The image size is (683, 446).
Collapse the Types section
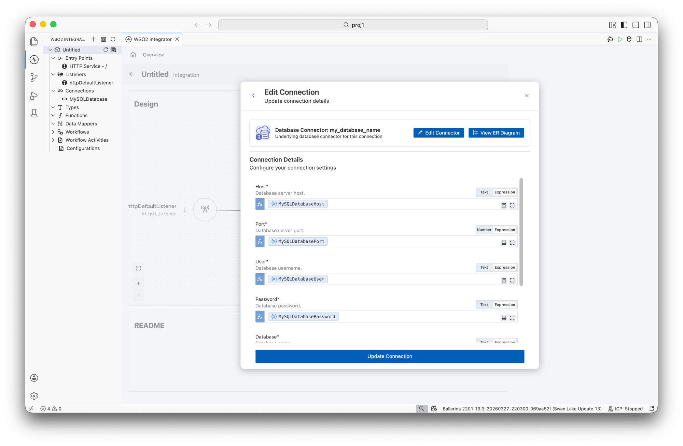(53, 107)
